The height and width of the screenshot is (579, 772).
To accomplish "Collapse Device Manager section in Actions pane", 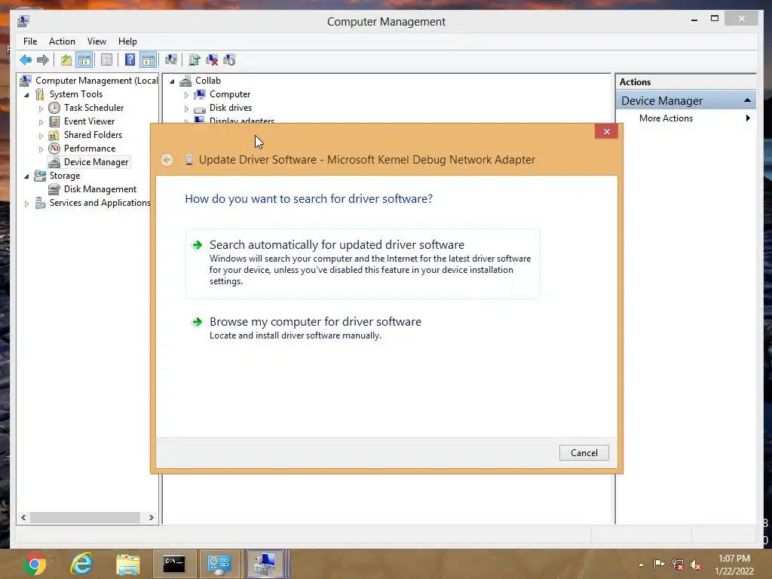I will click(x=747, y=100).
